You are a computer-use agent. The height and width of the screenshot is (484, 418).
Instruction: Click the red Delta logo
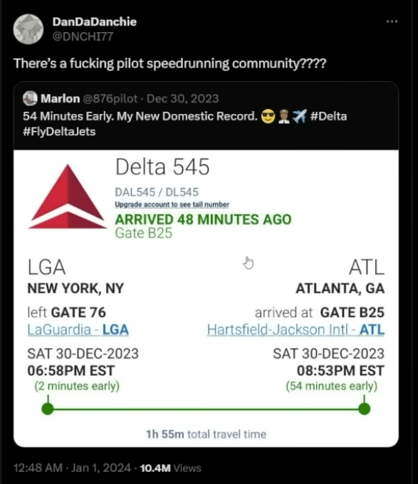click(x=68, y=196)
